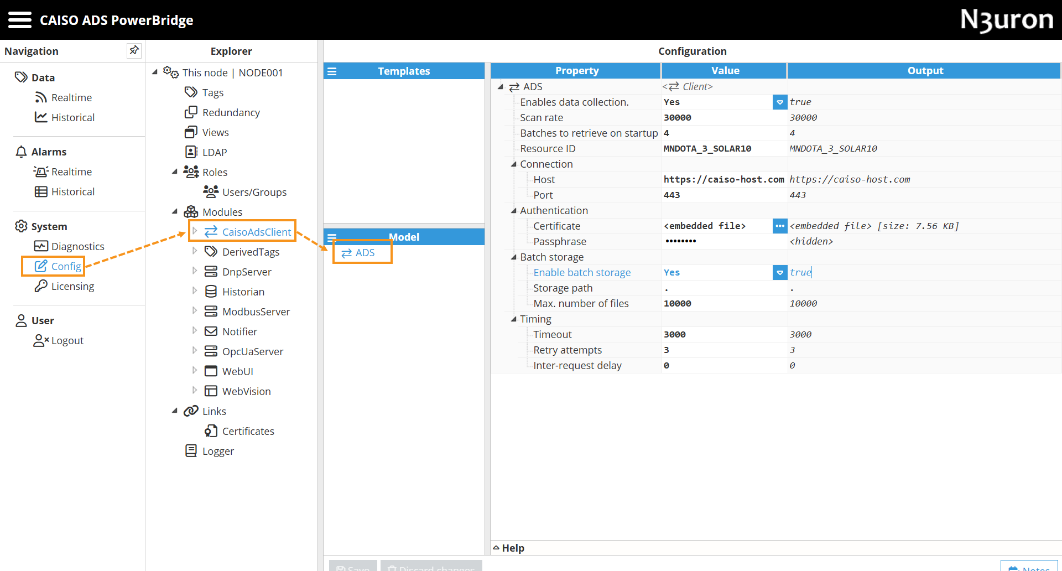
Task: Collapse the This node tree
Action: (155, 72)
